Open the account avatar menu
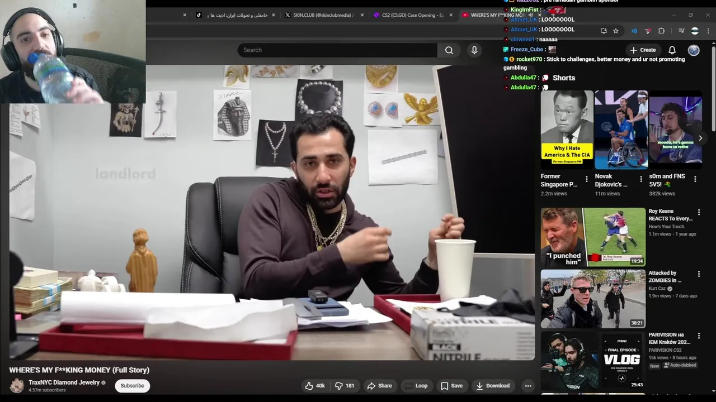The width and height of the screenshot is (716, 402). coord(694,50)
